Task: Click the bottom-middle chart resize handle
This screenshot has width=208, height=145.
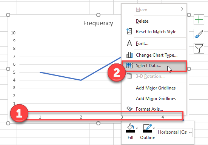Action: click(98, 123)
